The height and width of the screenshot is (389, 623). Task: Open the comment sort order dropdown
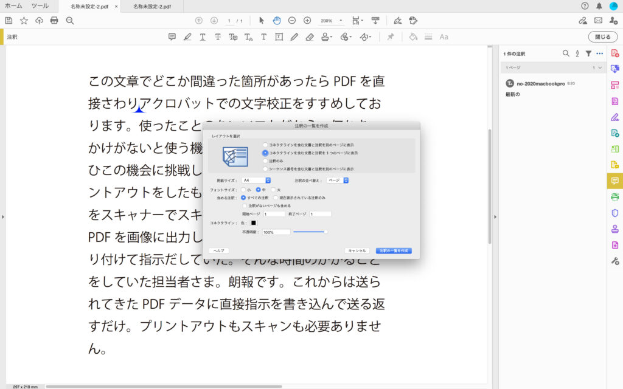pyautogui.click(x=337, y=180)
